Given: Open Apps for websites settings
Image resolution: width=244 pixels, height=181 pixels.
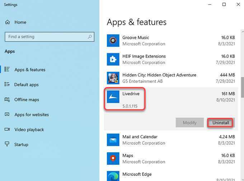Looking at the screenshot, I should point(32,115).
